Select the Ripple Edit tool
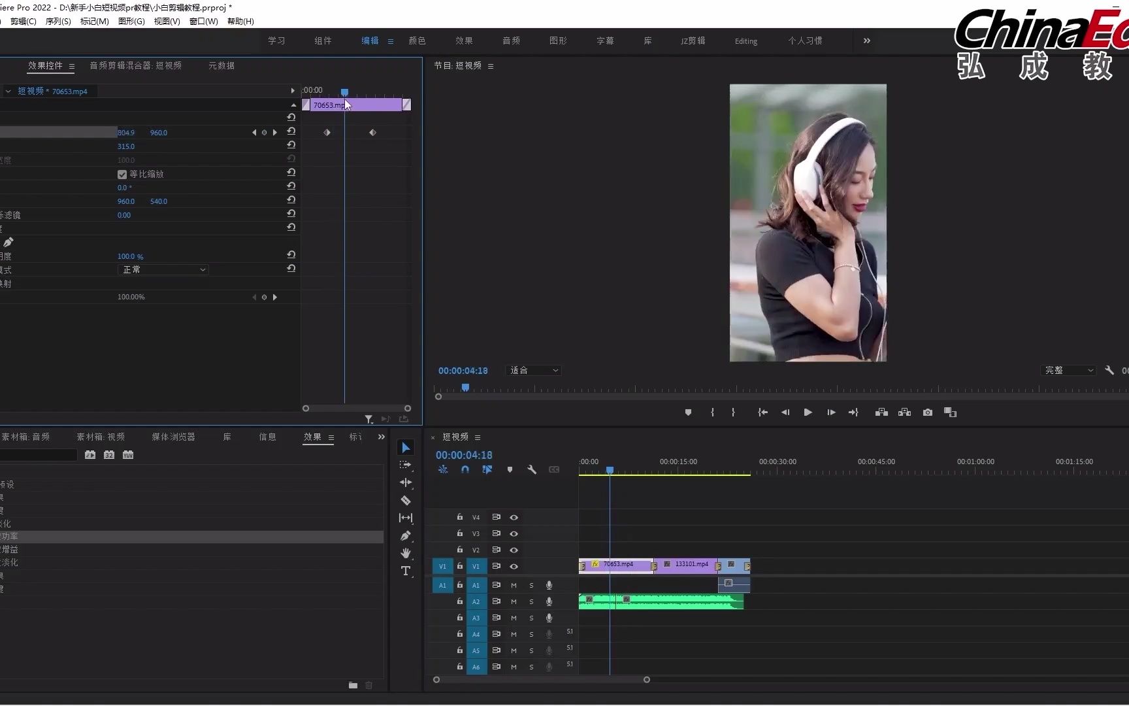Viewport: 1129px width, 706px height. (x=406, y=482)
